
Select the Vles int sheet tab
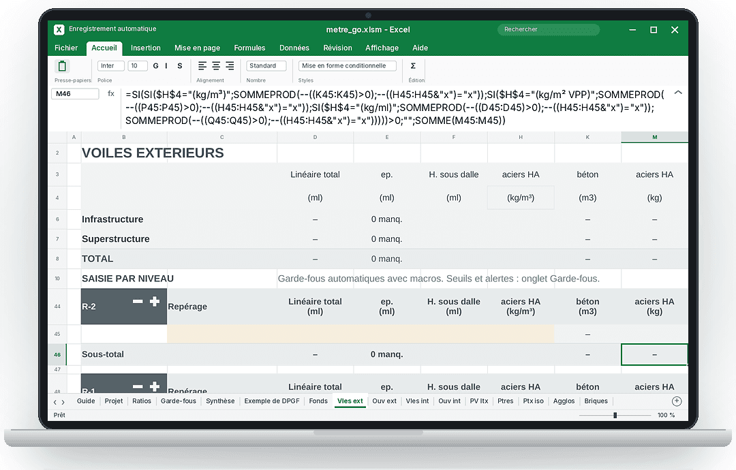pos(417,401)
